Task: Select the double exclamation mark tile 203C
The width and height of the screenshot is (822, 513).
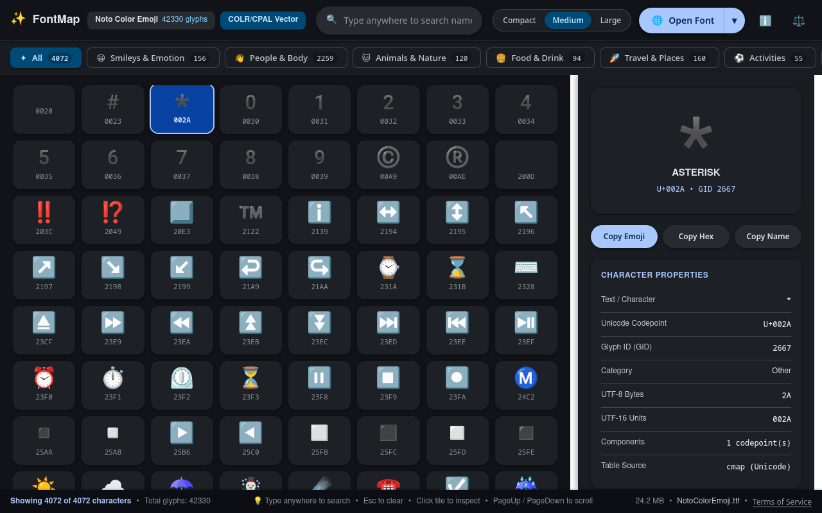Action: [44, 220]
